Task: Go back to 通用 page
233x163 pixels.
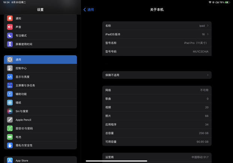Action: point(89,10)
